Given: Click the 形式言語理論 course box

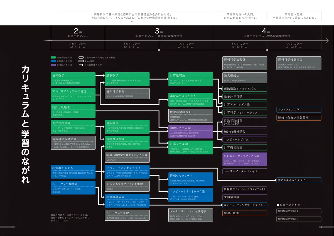Looking at the screenshot, I should click(73, 127).
